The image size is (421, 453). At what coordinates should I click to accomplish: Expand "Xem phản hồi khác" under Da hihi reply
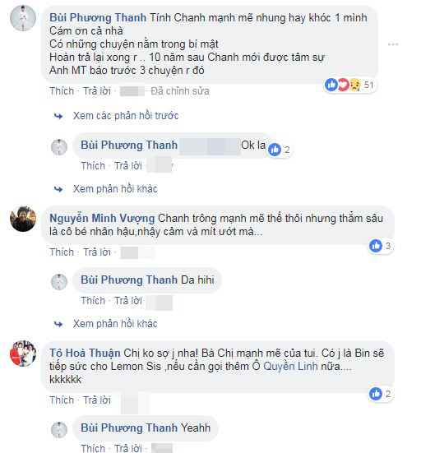115,324
